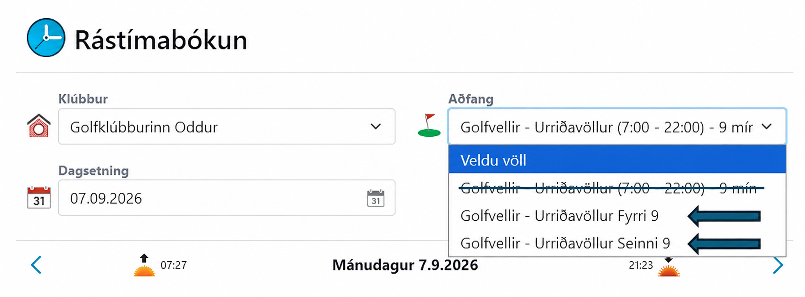The image size is (805, 297).
Task: Open the Klúbbur dropdown Golfklúbburinn Oddur
Action: pos(226,127)
